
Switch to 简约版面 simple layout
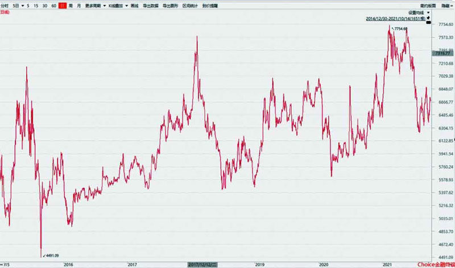point(427,5)
